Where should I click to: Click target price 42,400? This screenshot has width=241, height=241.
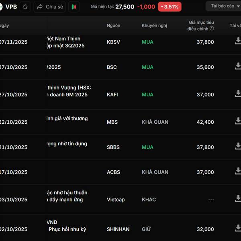pos(205,122)
